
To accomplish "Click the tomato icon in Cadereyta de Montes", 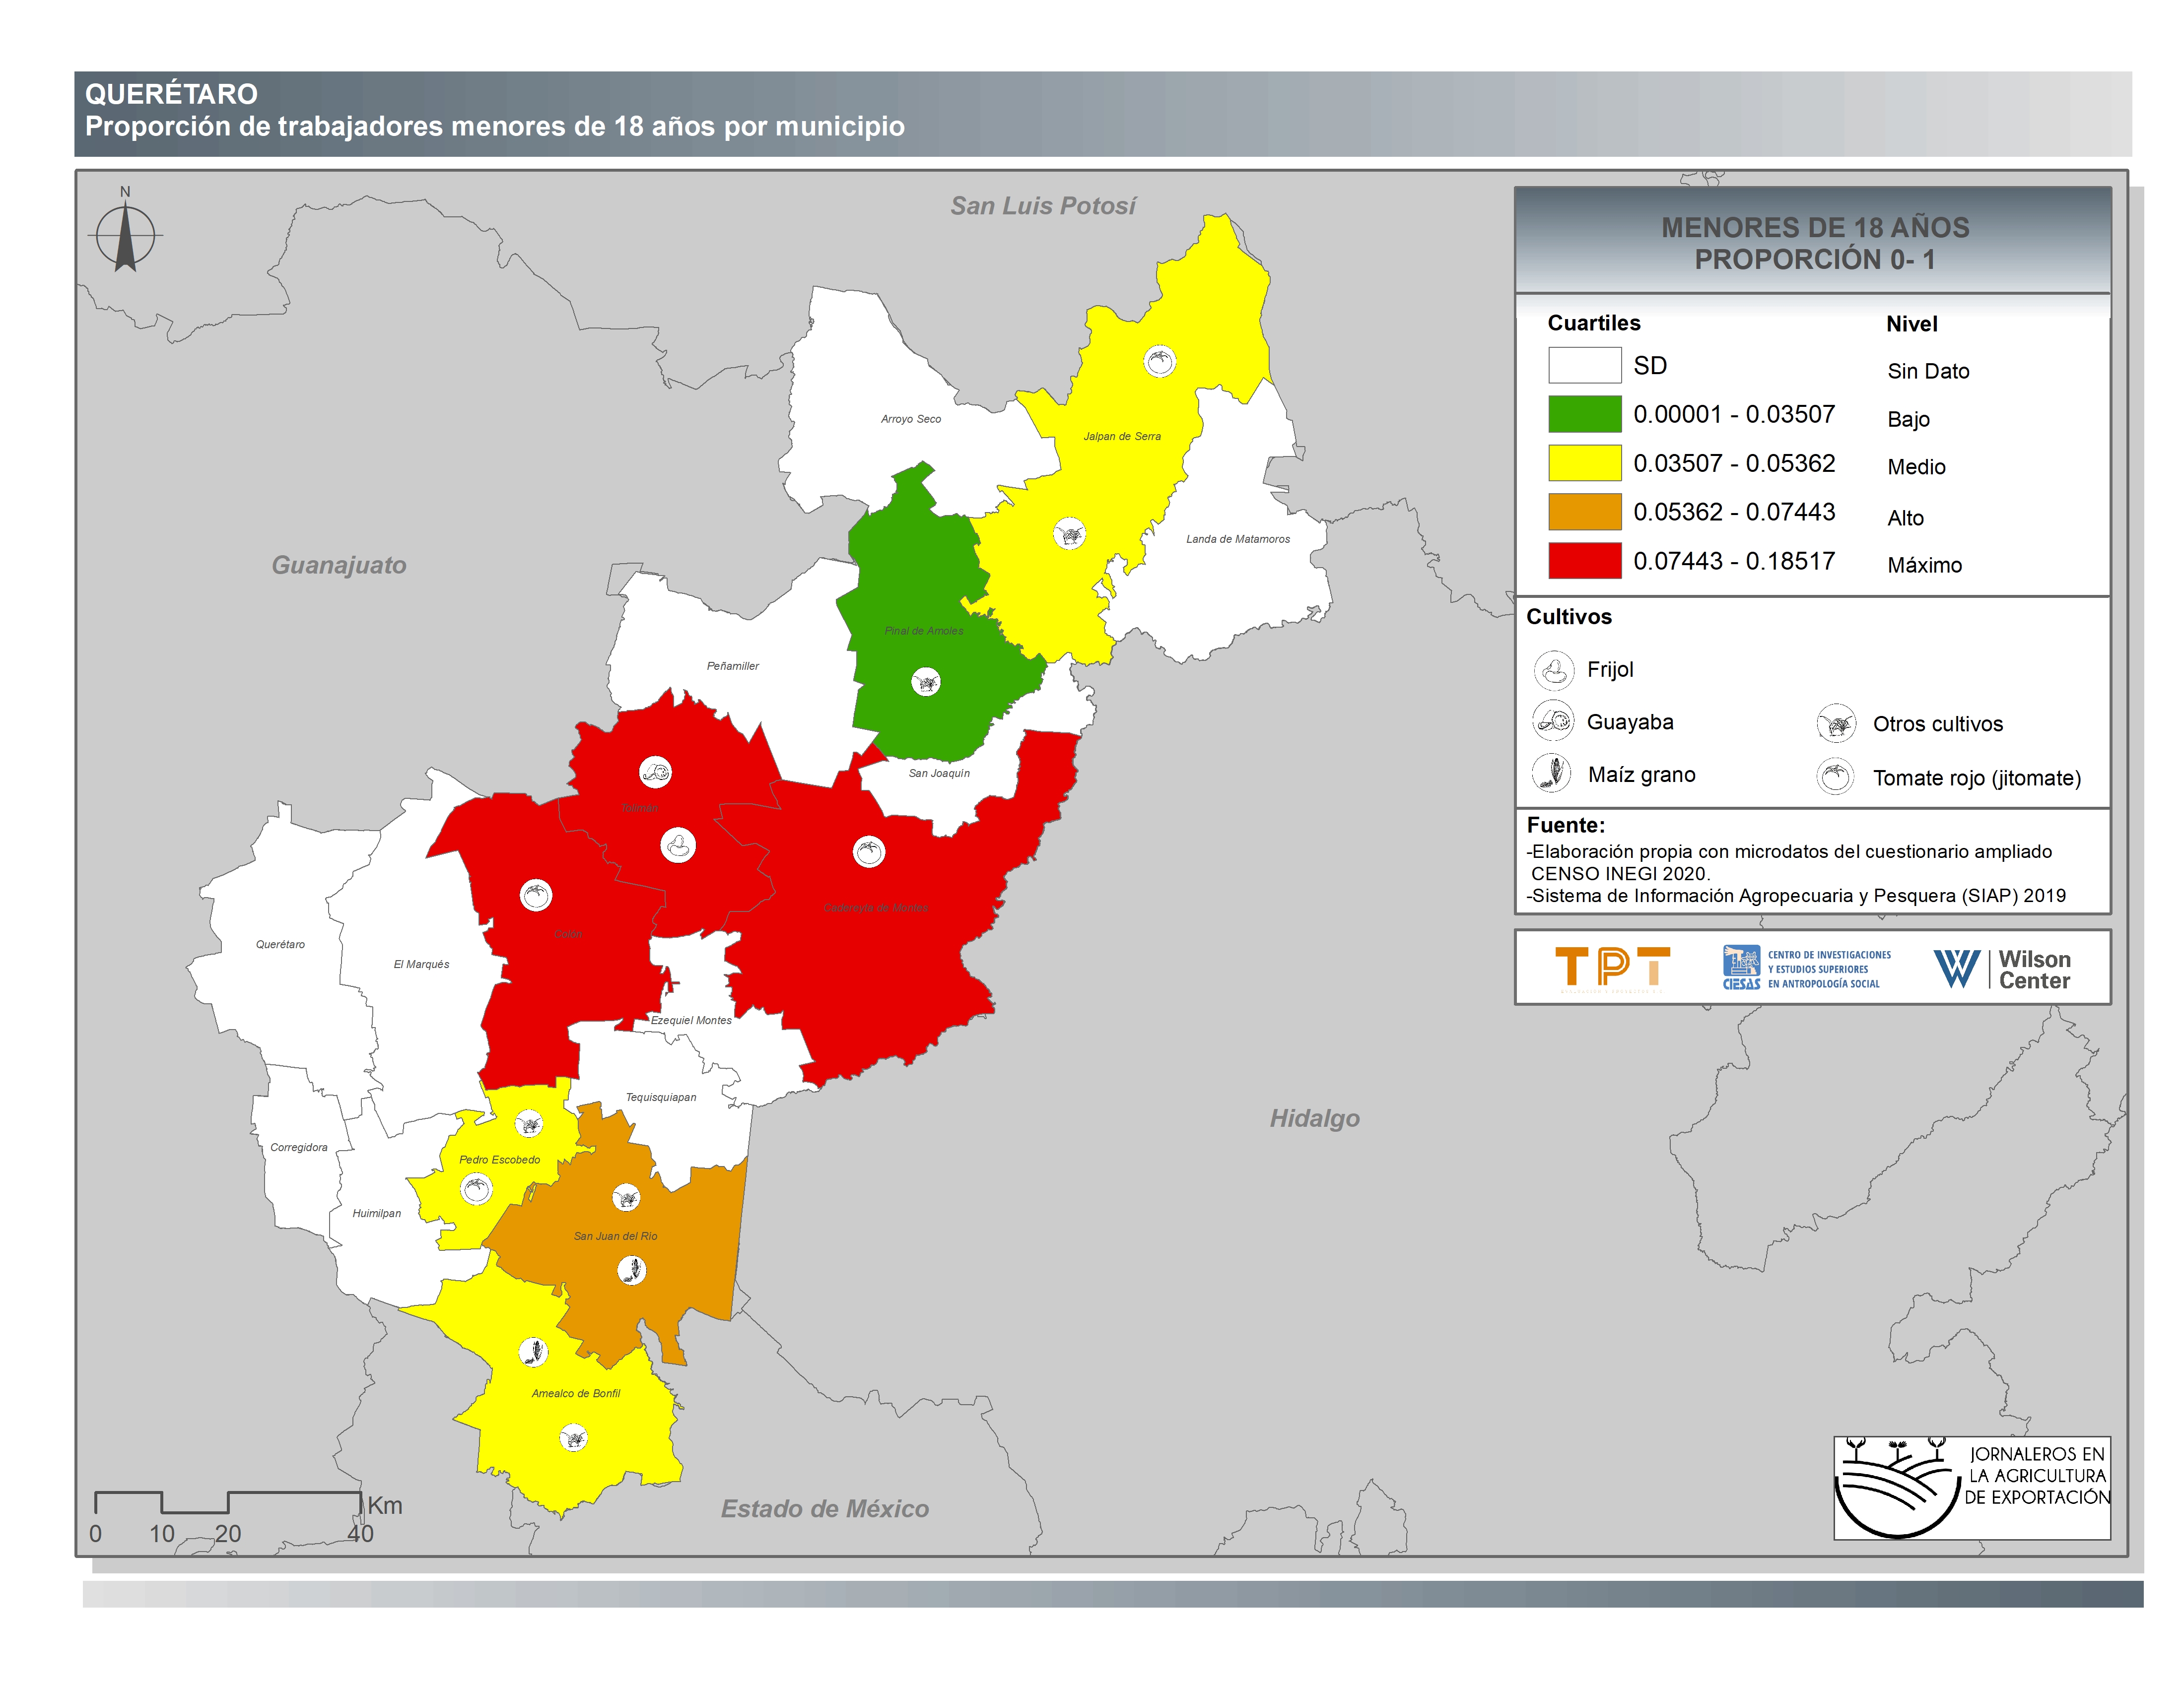I will [x=868, y=851].
